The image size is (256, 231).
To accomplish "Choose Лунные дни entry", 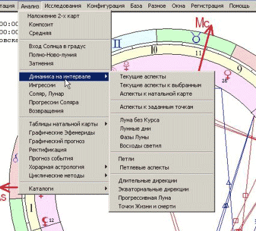I will coord(162,129).
